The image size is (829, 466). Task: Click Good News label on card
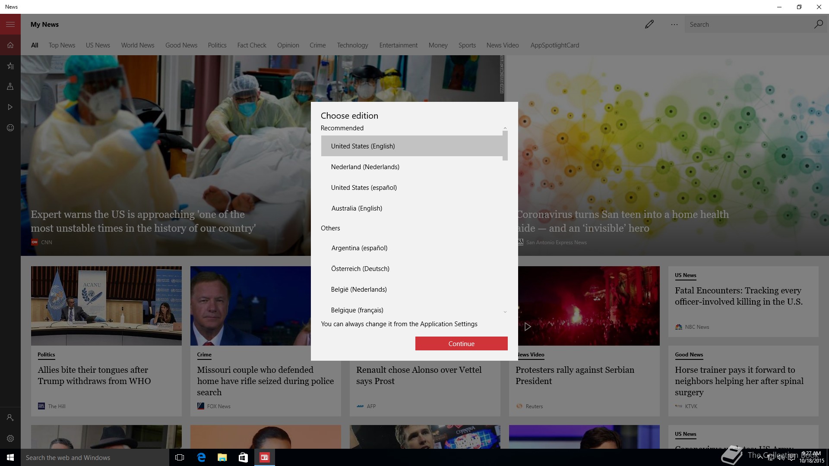(689, 355)
